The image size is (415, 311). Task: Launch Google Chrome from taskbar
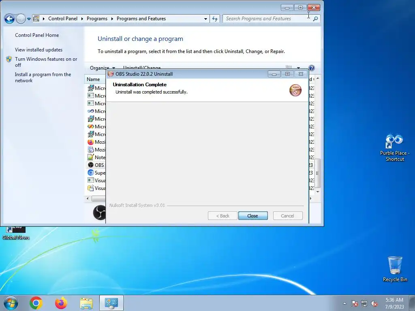click(36, 303)
